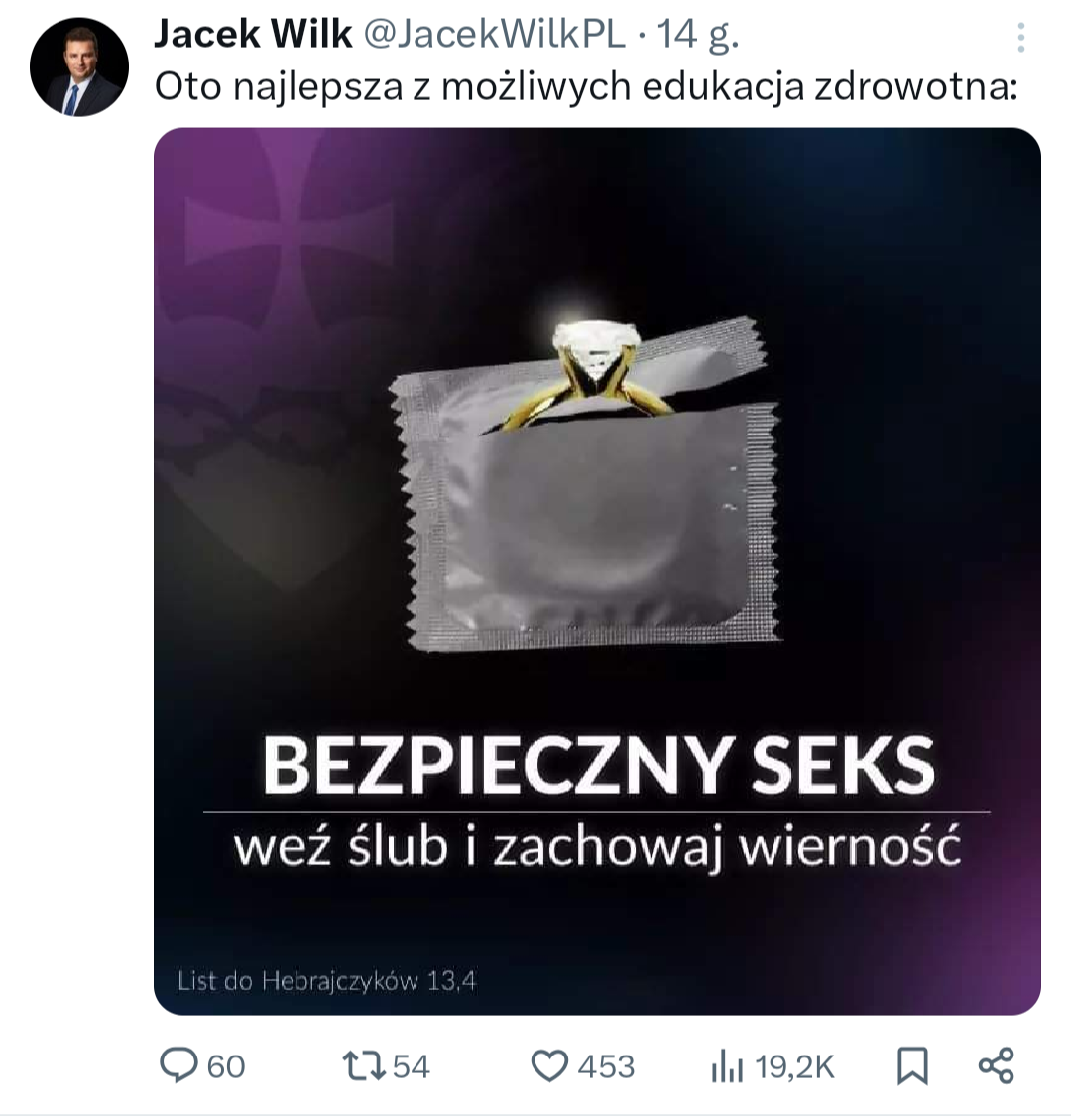Screen dimensions: 1071x1118
Task: Open the three-dot more options menu
Action: coord(1021,37)
